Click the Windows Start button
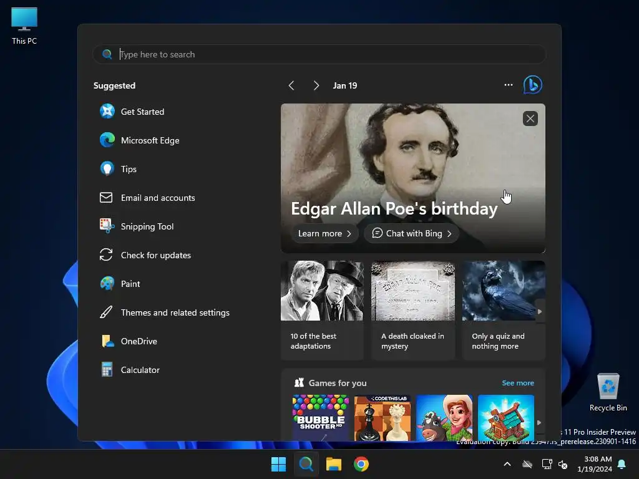The image size is (639, 479). 279,464
